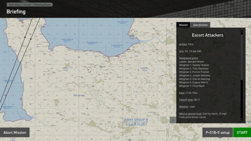Click the Briefing page heading

pyautogui.click(x=16, y=12)
